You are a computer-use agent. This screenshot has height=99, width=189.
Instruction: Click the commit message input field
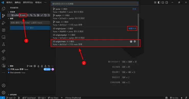tap(30, 23)
